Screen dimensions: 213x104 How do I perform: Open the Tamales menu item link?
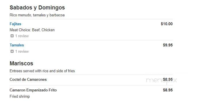(17, 45)
